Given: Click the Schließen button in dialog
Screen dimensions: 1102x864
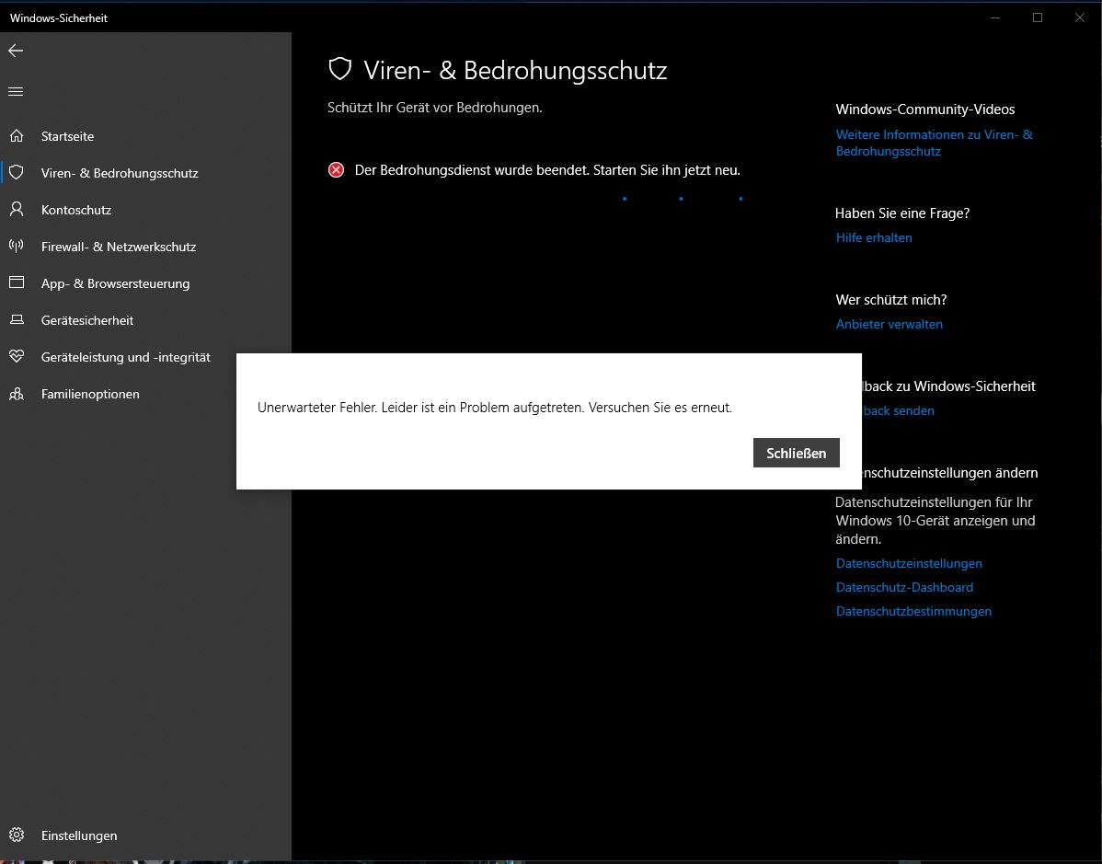Looking at the screenshot, I should pos(797,454).
